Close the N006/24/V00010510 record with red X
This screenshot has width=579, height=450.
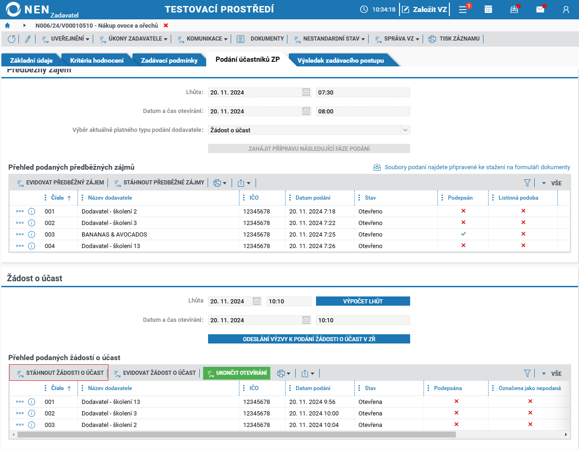pyautogui.click(x=166, y=26)
